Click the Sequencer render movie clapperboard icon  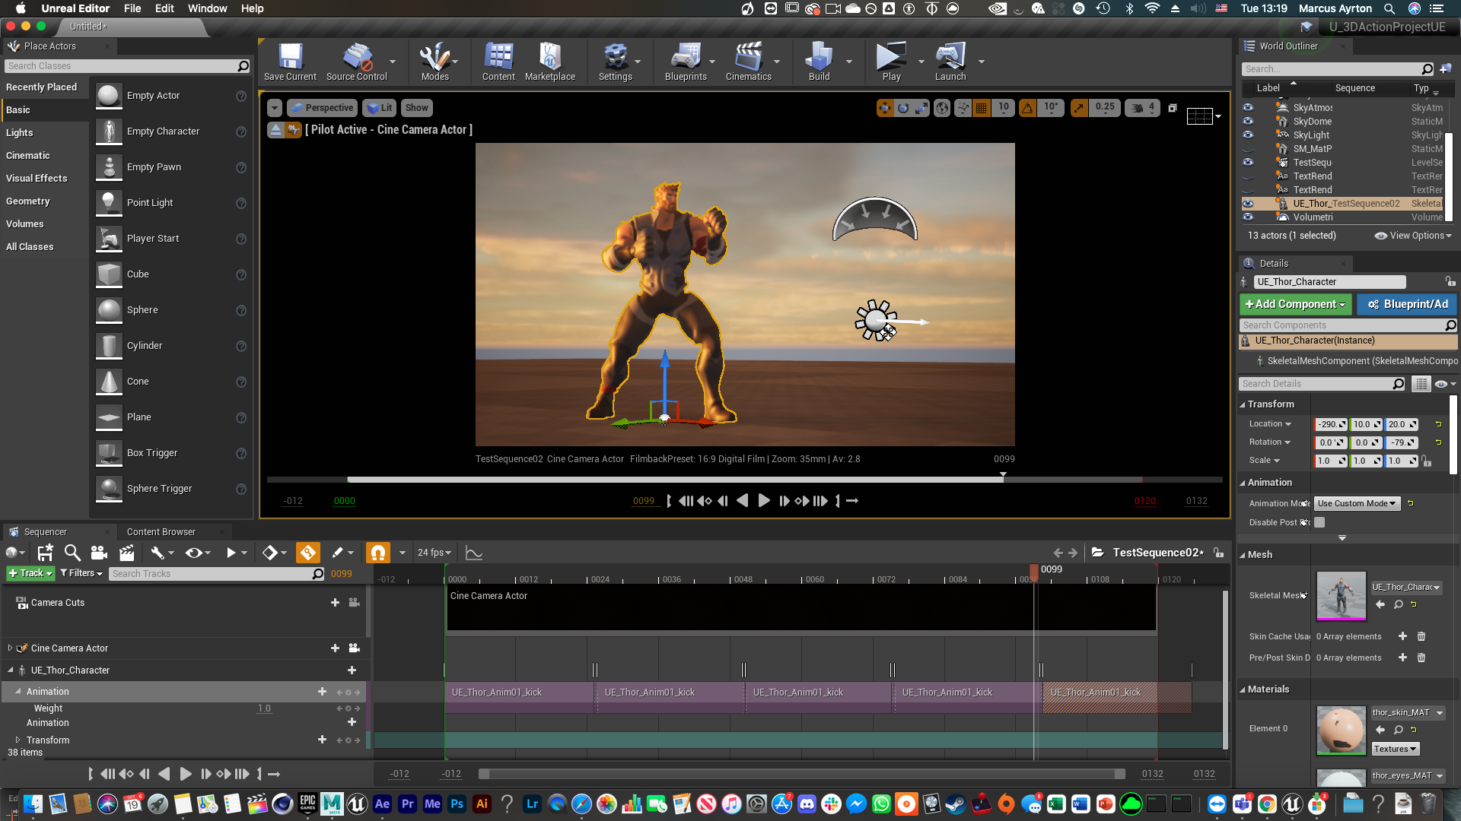[126, 553]
